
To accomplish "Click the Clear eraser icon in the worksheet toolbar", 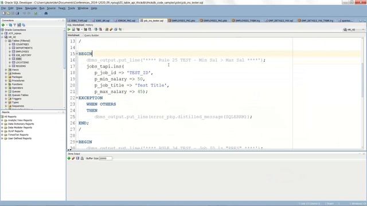I will pos(111,29).
